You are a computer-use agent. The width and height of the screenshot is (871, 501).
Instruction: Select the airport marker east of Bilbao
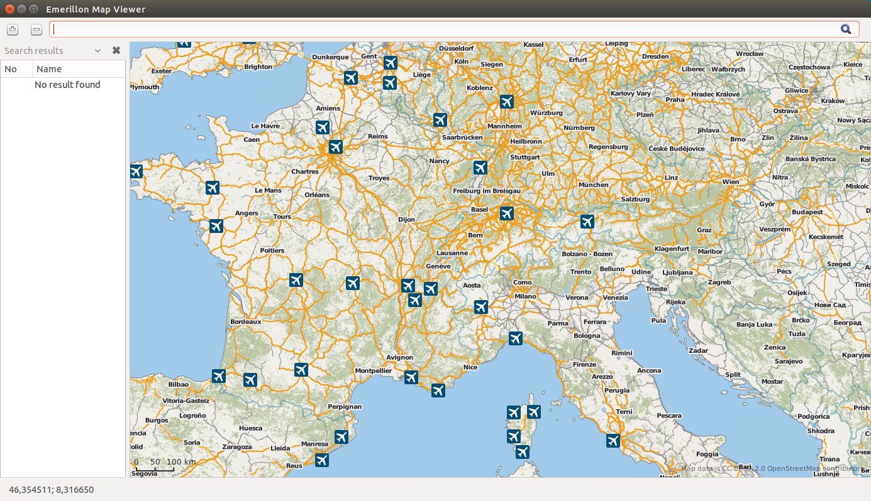pyautogui.click(x=219, y=376)
